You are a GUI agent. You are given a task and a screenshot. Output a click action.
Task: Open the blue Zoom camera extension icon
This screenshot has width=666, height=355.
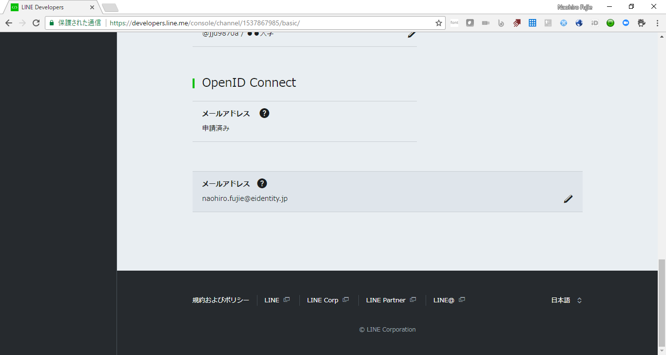[626, 23]
